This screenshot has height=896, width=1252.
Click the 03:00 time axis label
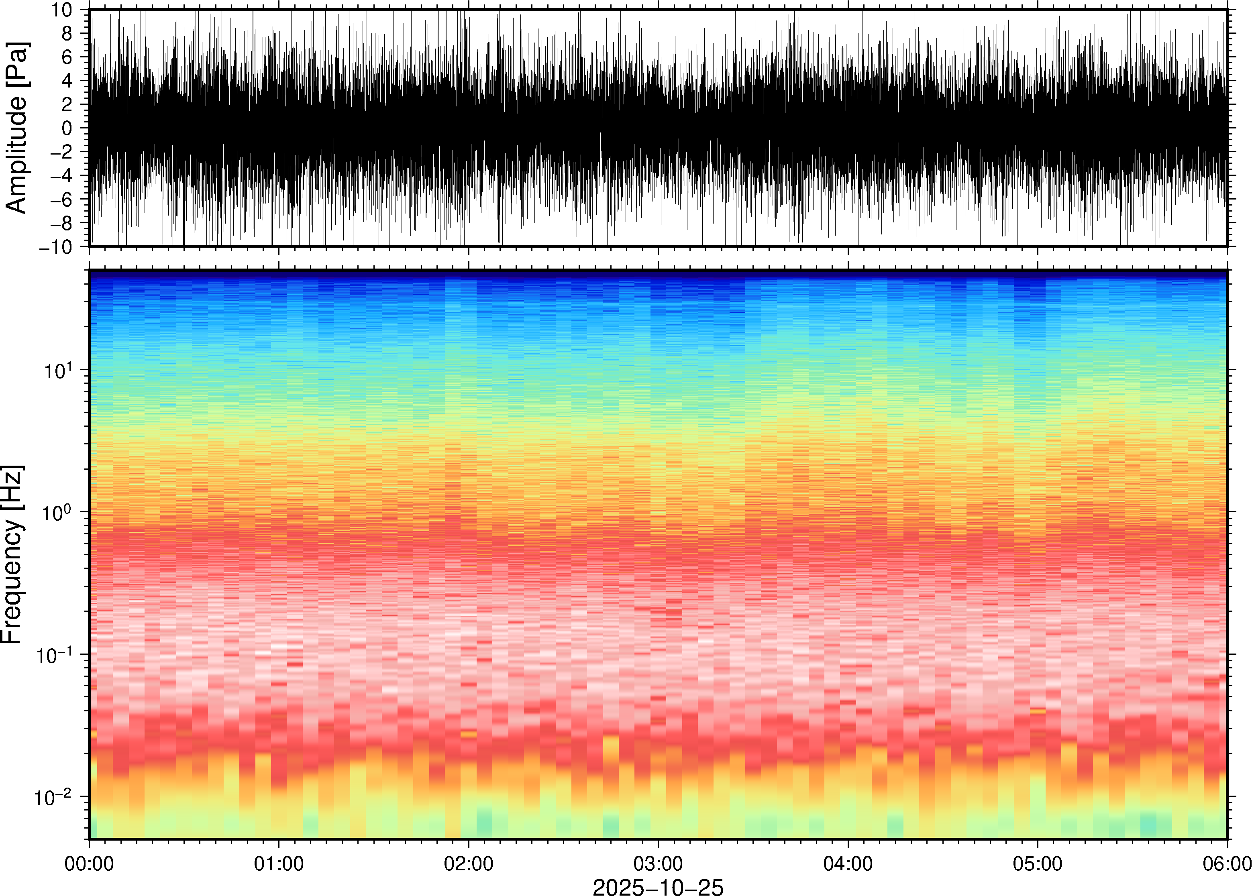pos(658,863)
